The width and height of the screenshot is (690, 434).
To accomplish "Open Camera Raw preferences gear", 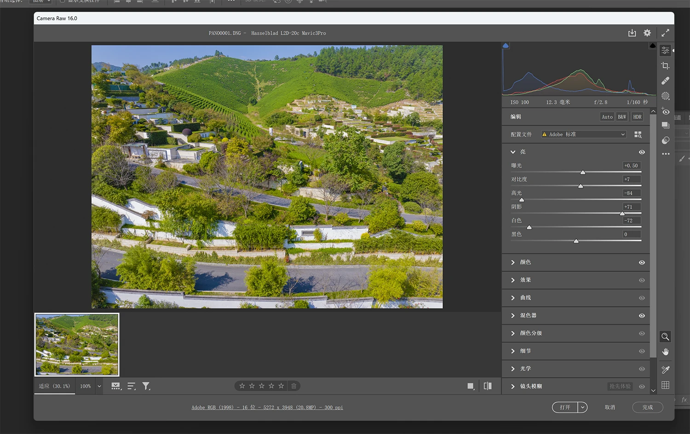I will pos(647,33).
